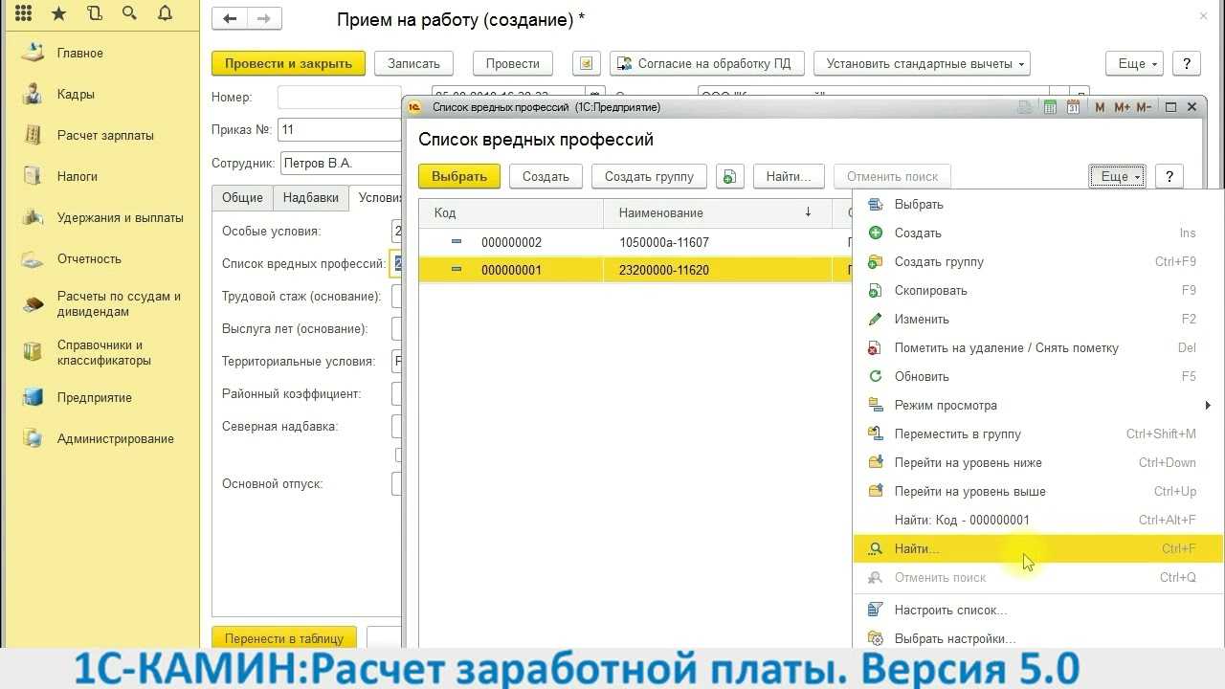Choose the highlighted Найти... menu entry

tap(1038, 548)
